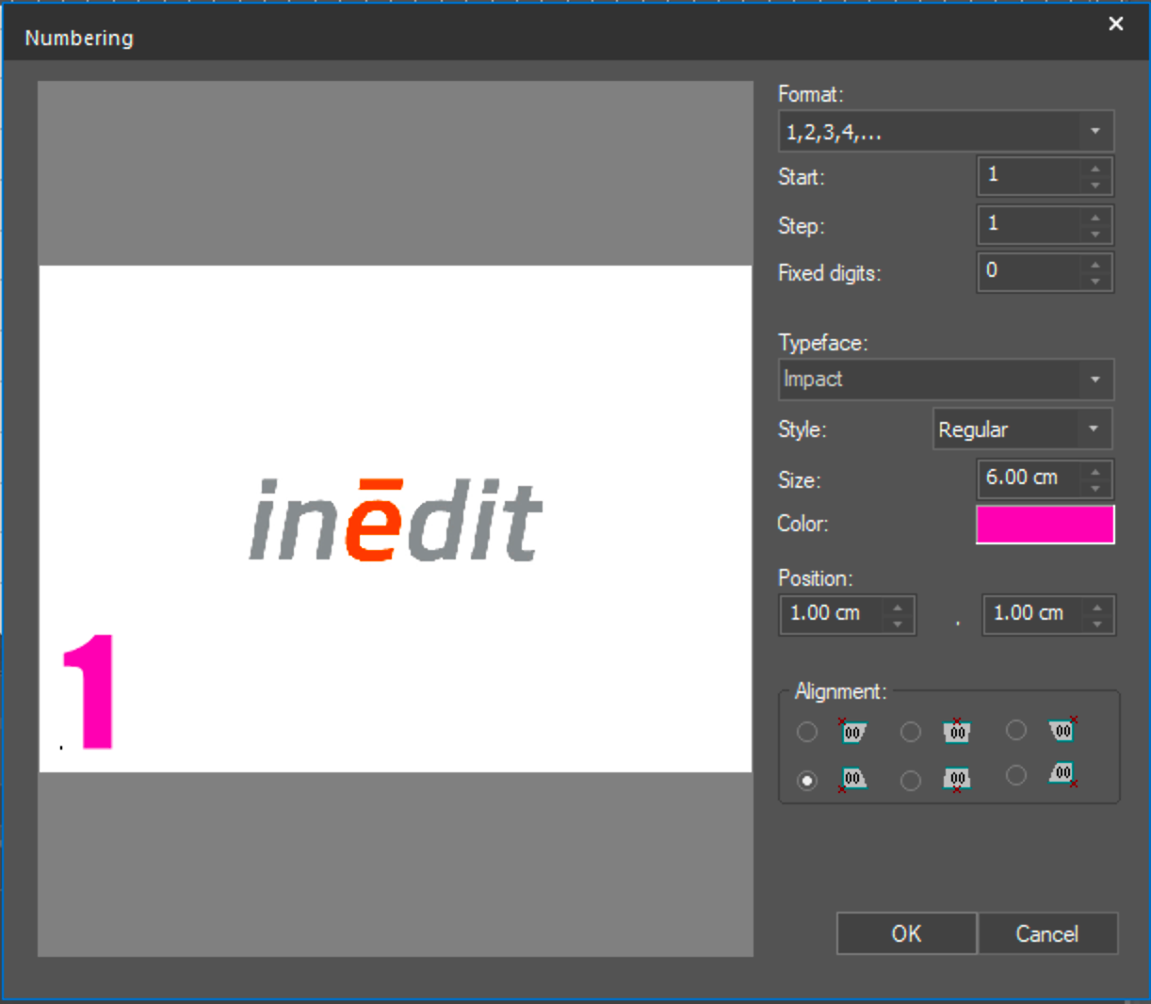Increase the Start value with up arrow

(1094, 170)
